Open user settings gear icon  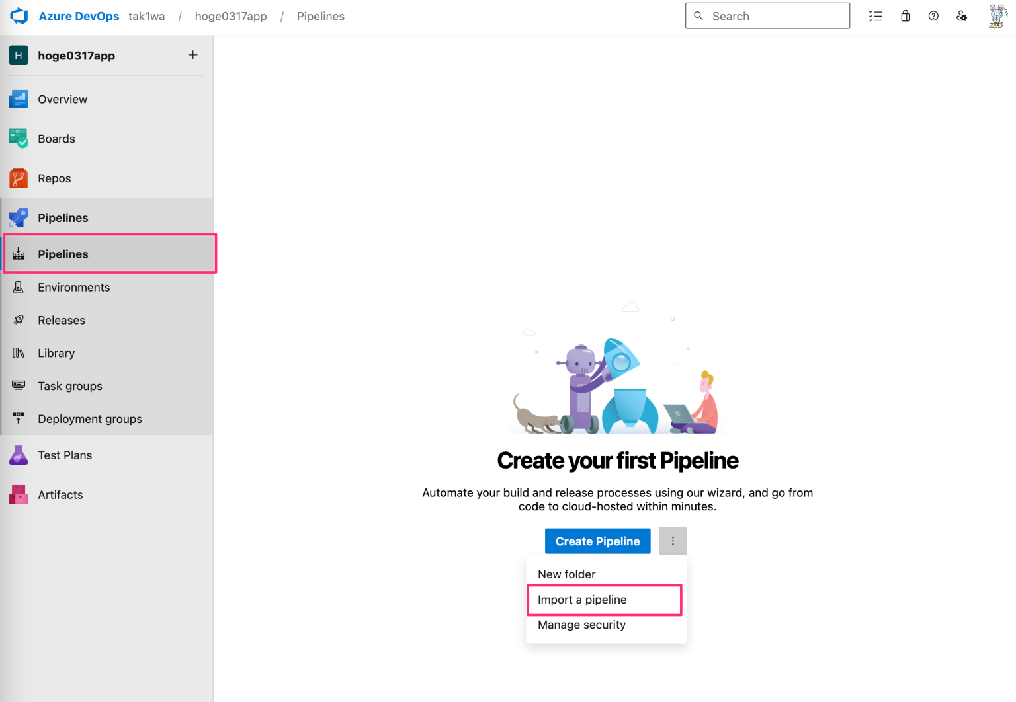point(961,15)
